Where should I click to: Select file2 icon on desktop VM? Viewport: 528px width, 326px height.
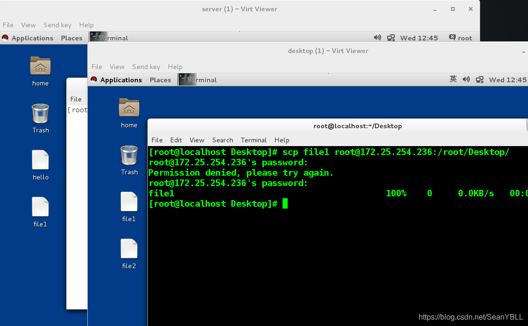pos(129,248)
